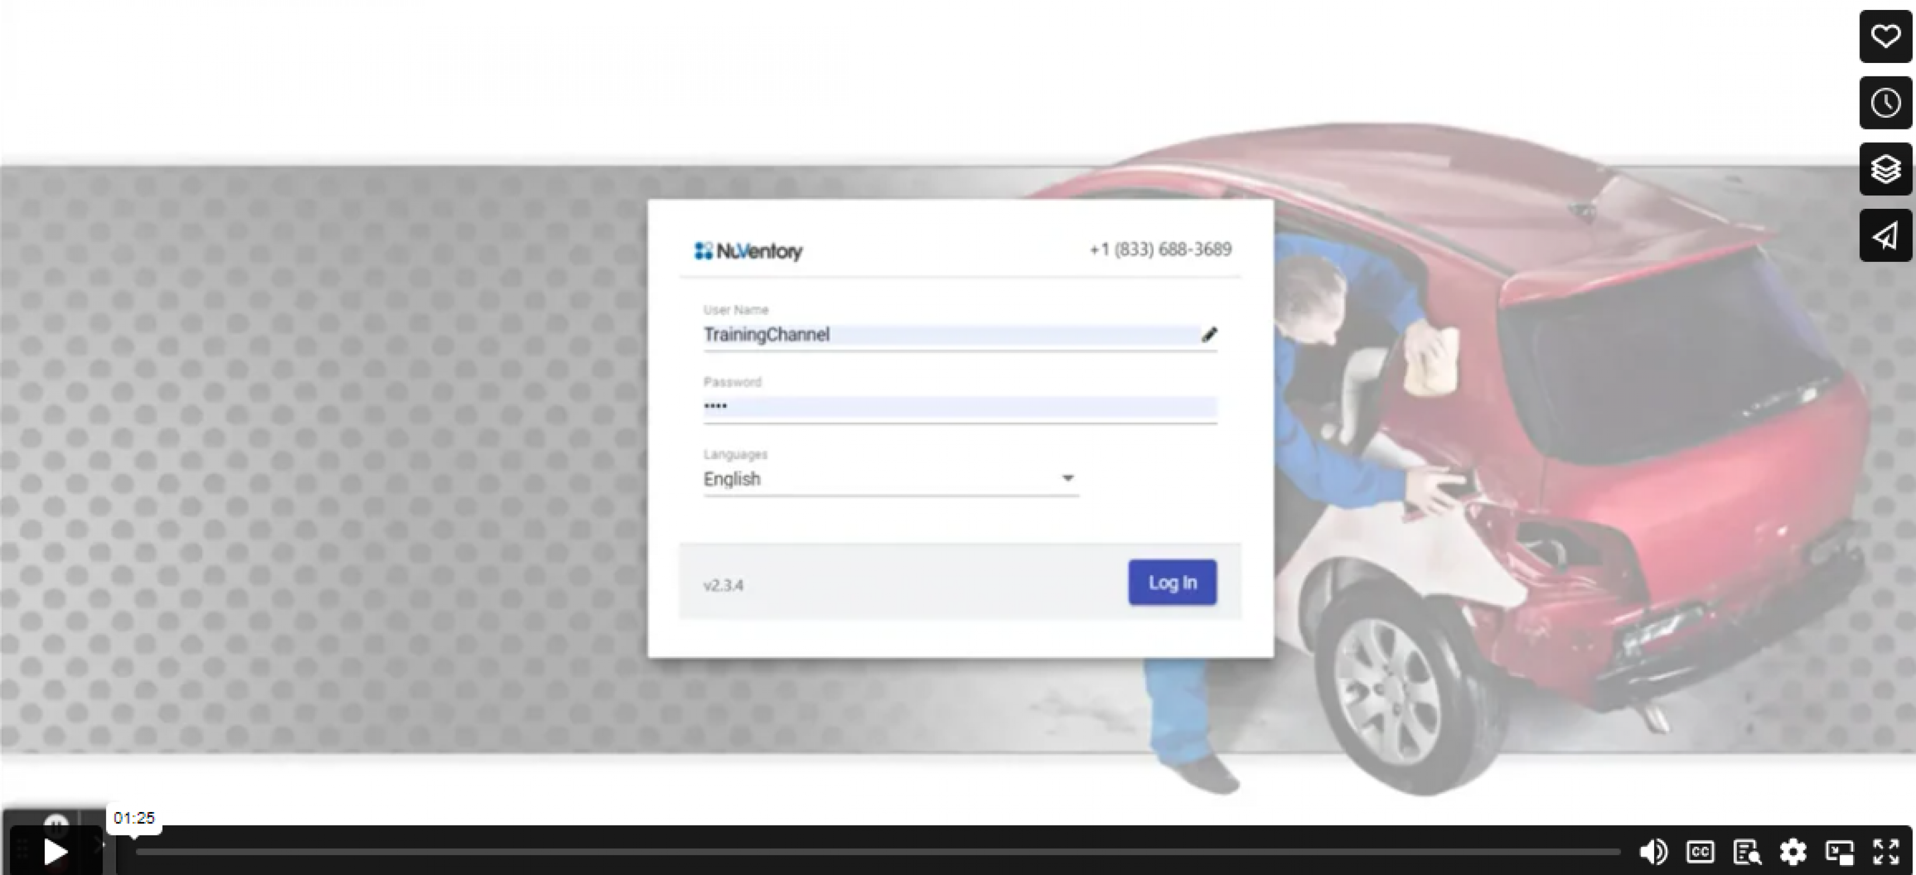
Task: Click the history/clock icon
Action: [1886, 103]
